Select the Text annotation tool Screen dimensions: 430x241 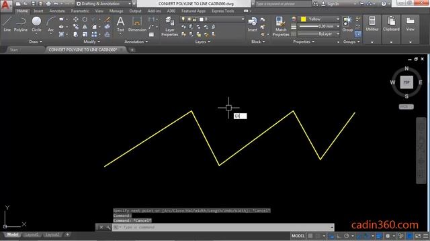[x=120, y=24]
